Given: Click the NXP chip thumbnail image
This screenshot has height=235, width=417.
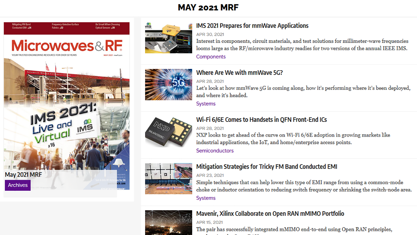Looking at the screenshot, I should click(x=168, y=132).
